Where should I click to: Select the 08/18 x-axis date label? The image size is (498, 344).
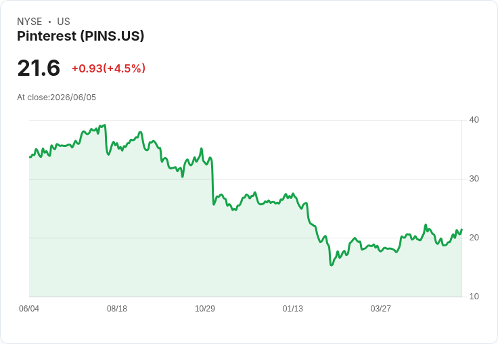coord(117,308)
